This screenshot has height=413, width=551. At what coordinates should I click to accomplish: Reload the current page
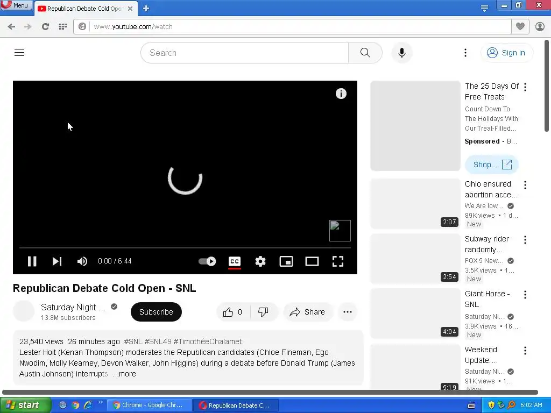45,27
